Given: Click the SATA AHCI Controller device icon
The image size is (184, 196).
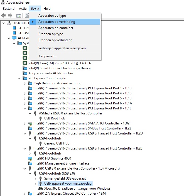Looking at the screenshot, I should [x=30, y=123].
